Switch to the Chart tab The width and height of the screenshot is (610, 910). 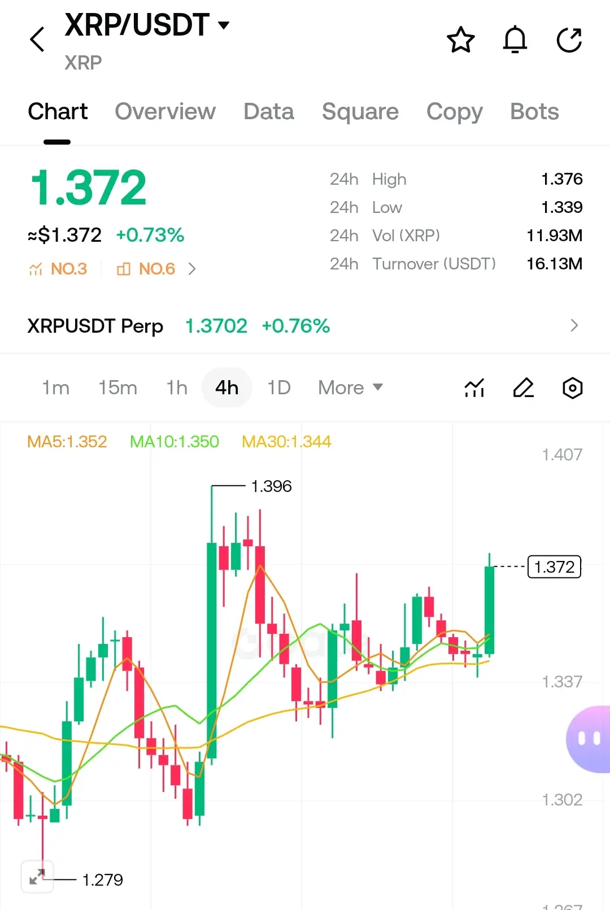[x=58, y=112]
